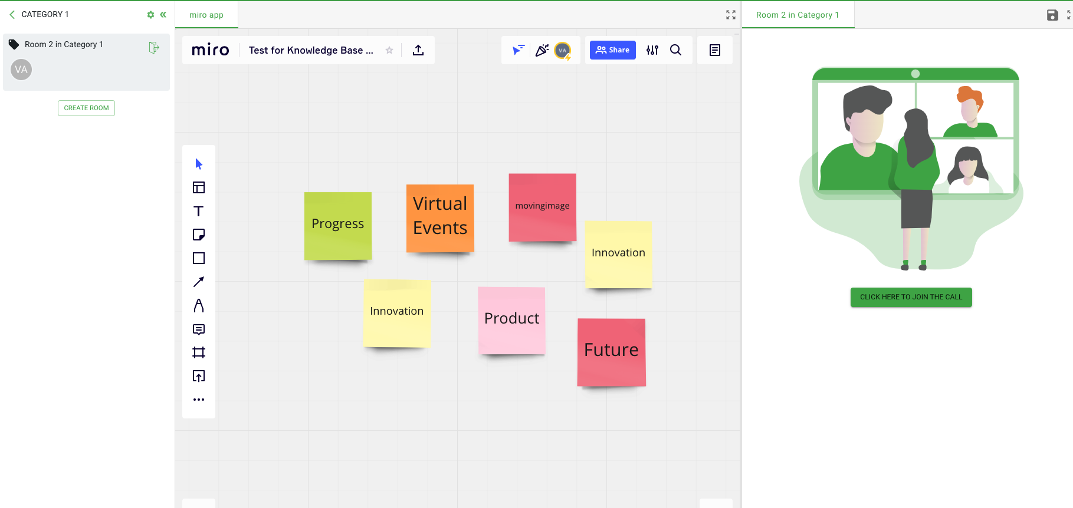
Task: Switch to Room 2 in Category 1 tab
Action: [798, 15]
